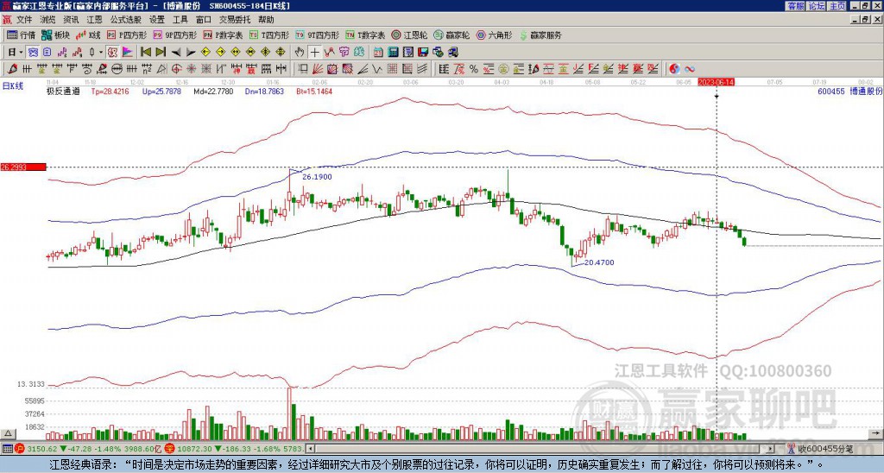
Task: Click the 2023-06-14 date marker
Action: (x=717, y=82)
